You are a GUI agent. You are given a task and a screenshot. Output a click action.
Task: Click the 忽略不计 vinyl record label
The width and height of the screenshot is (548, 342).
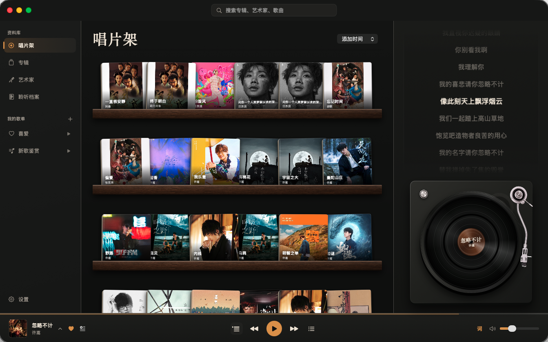point(471,242)
